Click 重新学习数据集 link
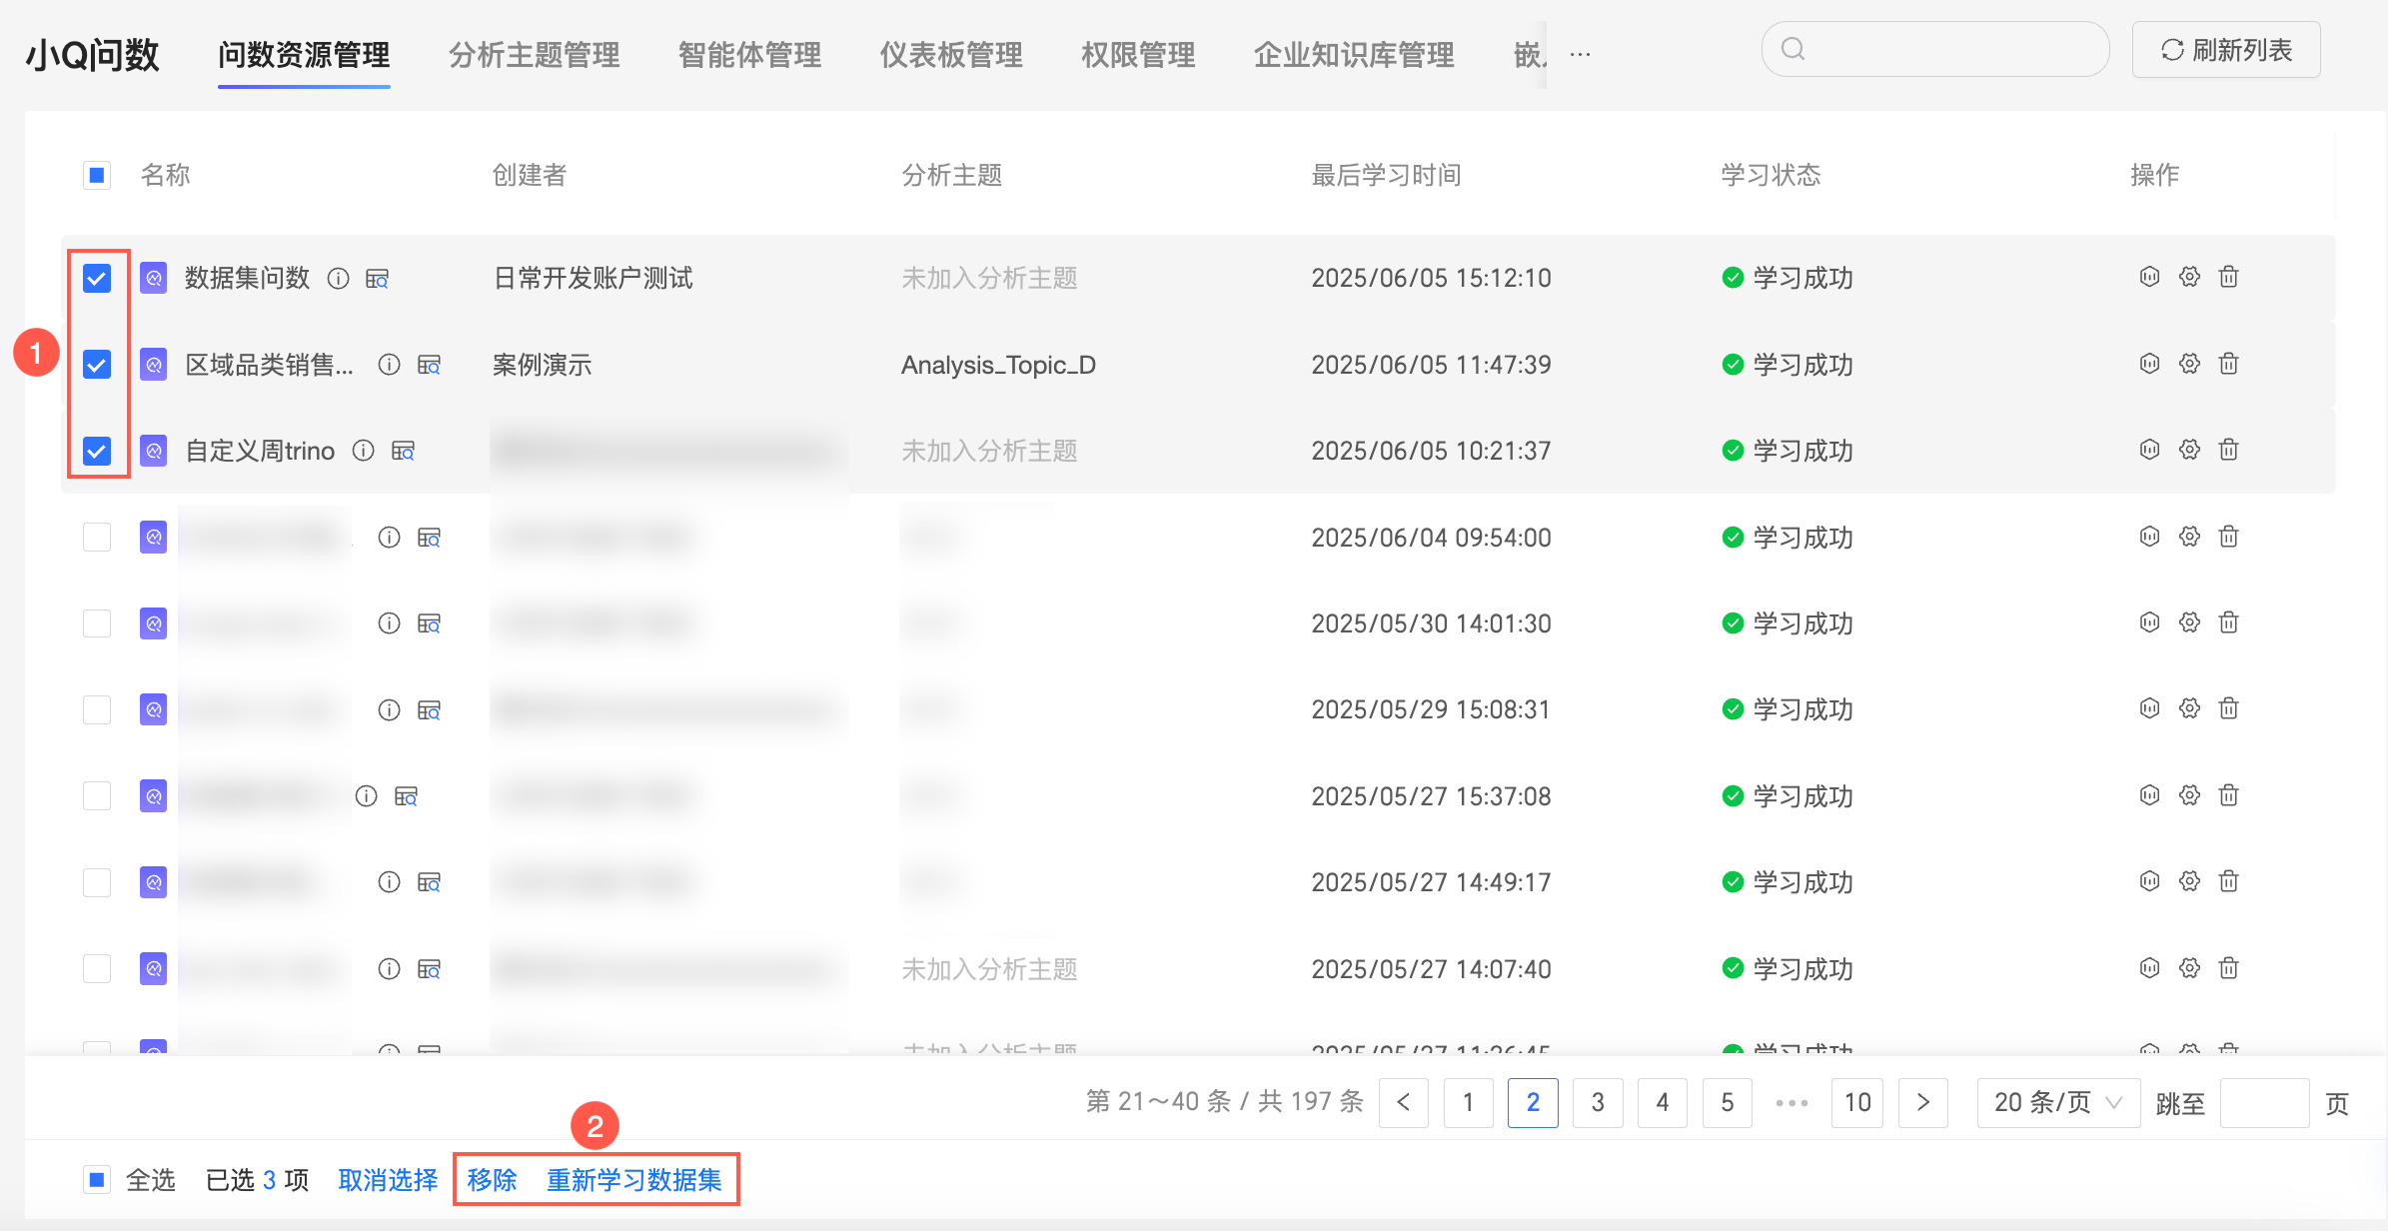This screenshot has height=1231, width=2388. coord(633,1180)
